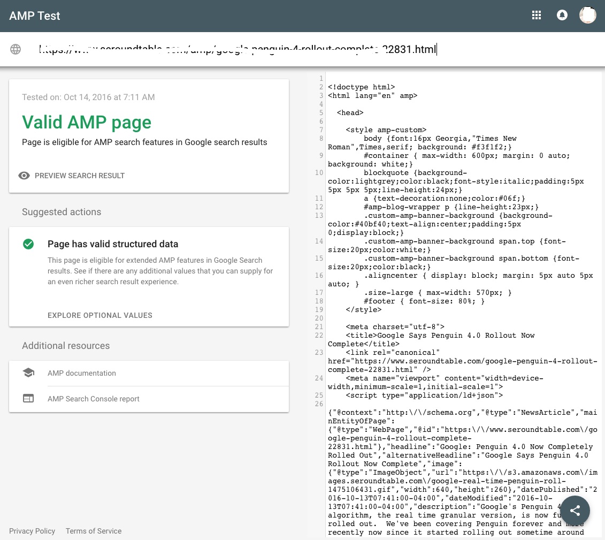Click the eye icon for preview

[24, 176]
